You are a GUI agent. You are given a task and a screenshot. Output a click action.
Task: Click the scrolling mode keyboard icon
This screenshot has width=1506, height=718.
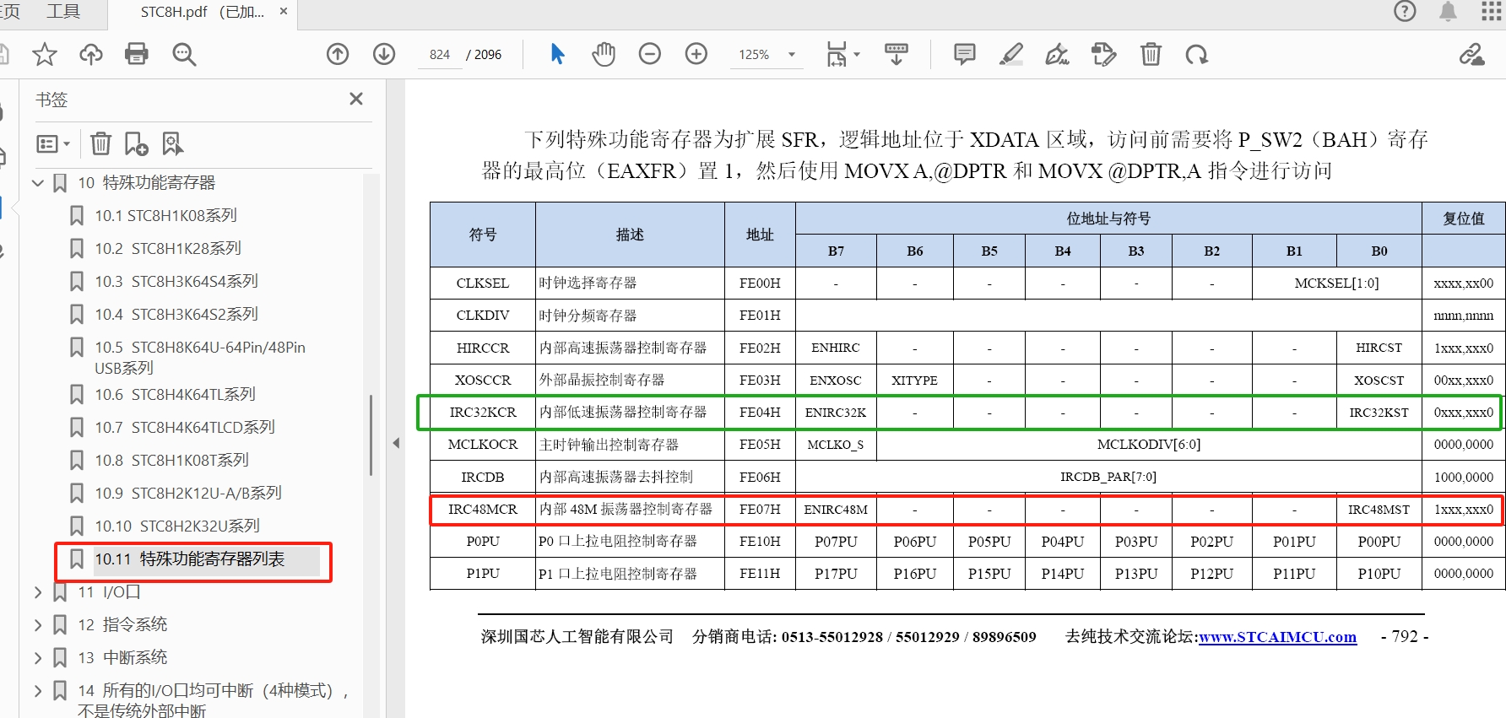[x=897, y=55]
